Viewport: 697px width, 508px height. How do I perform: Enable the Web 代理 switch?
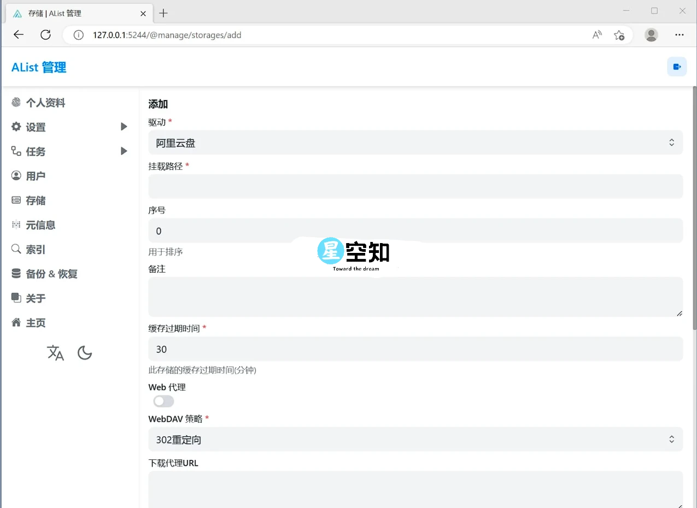[163, 401]
